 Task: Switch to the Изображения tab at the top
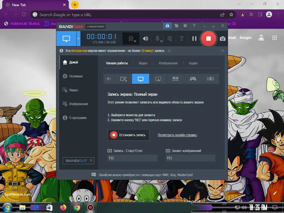click(x=168, y=63)
